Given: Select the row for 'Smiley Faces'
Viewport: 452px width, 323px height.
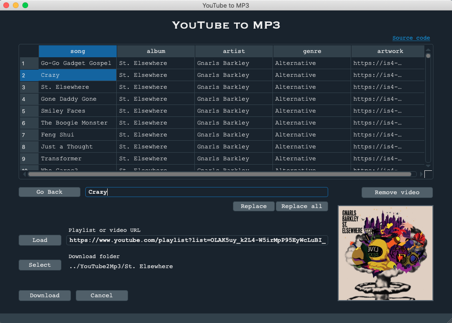Looking at the screenshot, I should [x=77, y=111].
